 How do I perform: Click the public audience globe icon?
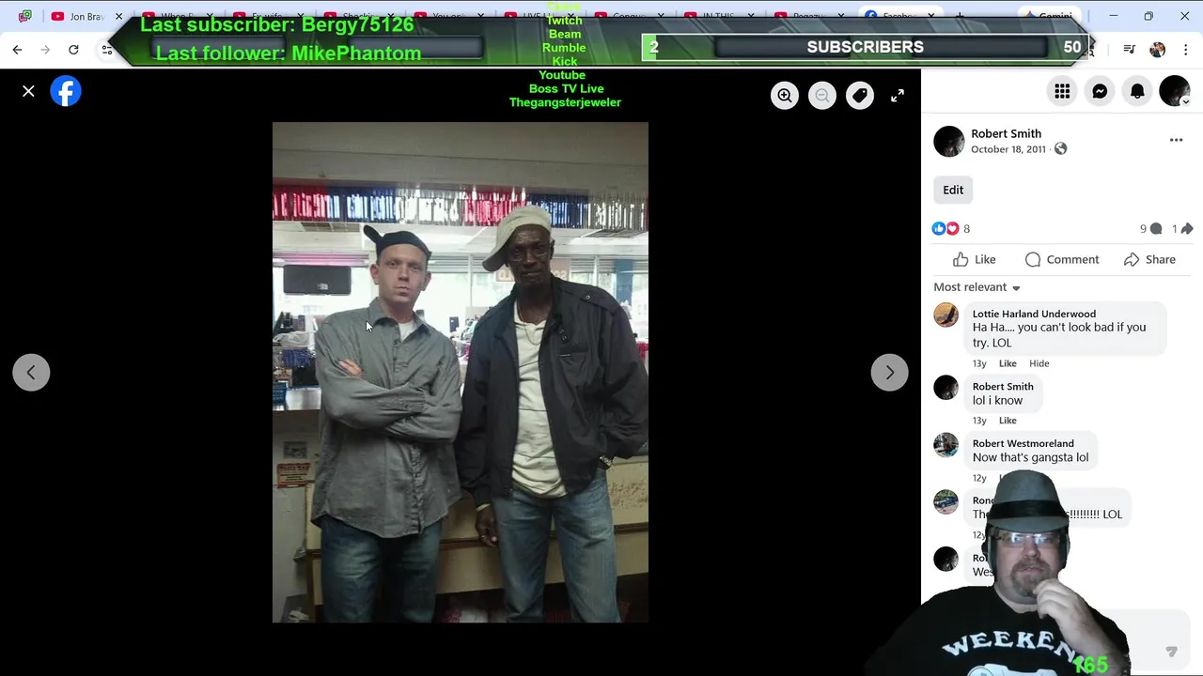click(1061, 149)
